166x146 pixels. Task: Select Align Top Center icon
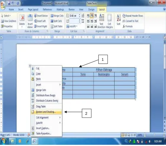(x=92, y=16)
